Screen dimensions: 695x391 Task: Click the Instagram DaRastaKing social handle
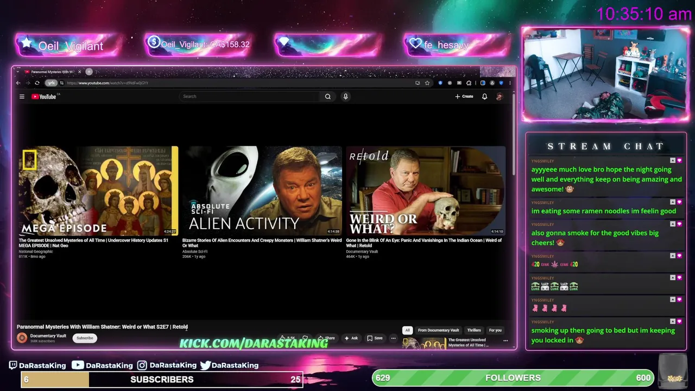pos(167,365)
